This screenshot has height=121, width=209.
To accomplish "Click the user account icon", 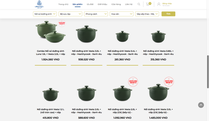I will pos(159,4).
